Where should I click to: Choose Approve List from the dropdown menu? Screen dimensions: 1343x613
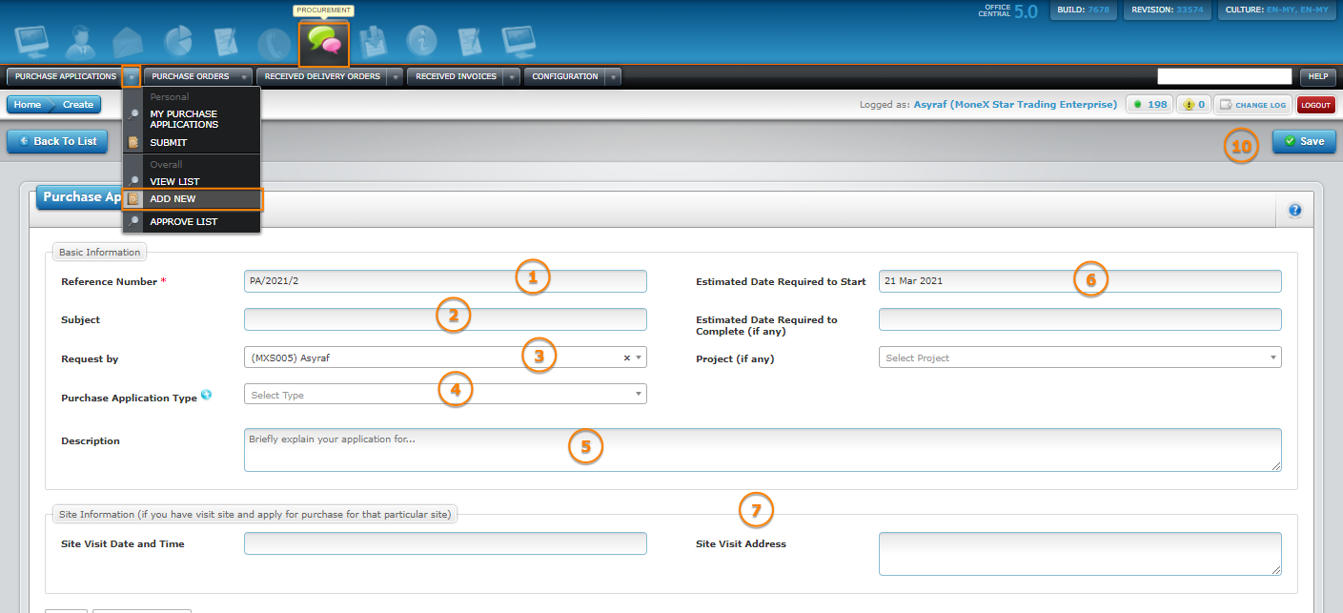[x=184, y=221]
